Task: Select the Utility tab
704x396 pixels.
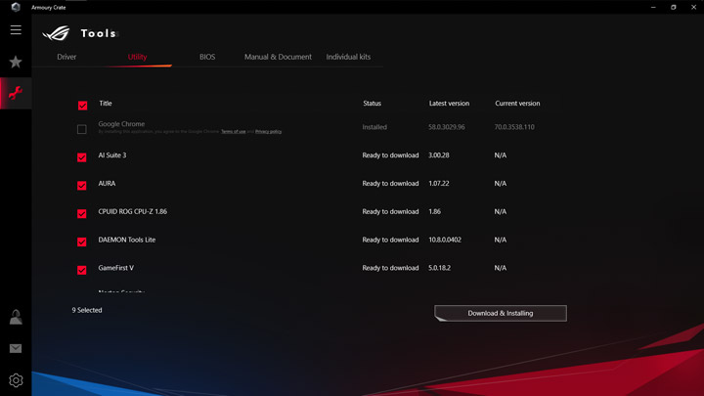Action: 137,57
